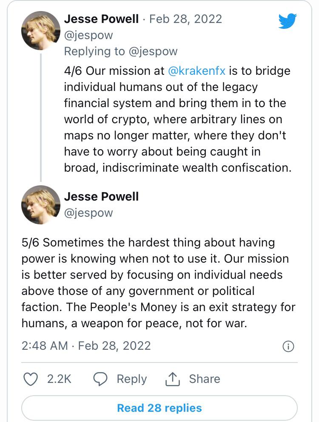Click the Jesse Powell name in the 4/6 tweet
Image resolution: width=319 pixels, height=422 pixels.
tap(101, 19)
